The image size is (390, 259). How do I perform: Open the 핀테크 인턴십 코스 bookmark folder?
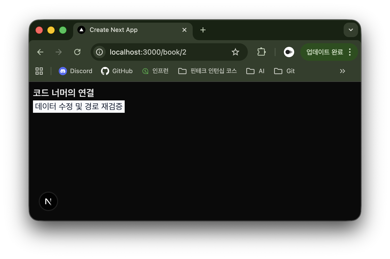point(208,71)
